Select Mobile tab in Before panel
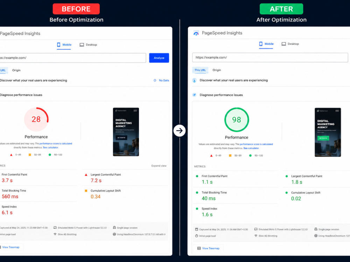Image resolution: width=350 pixels, height=262 pixels. 64,45
